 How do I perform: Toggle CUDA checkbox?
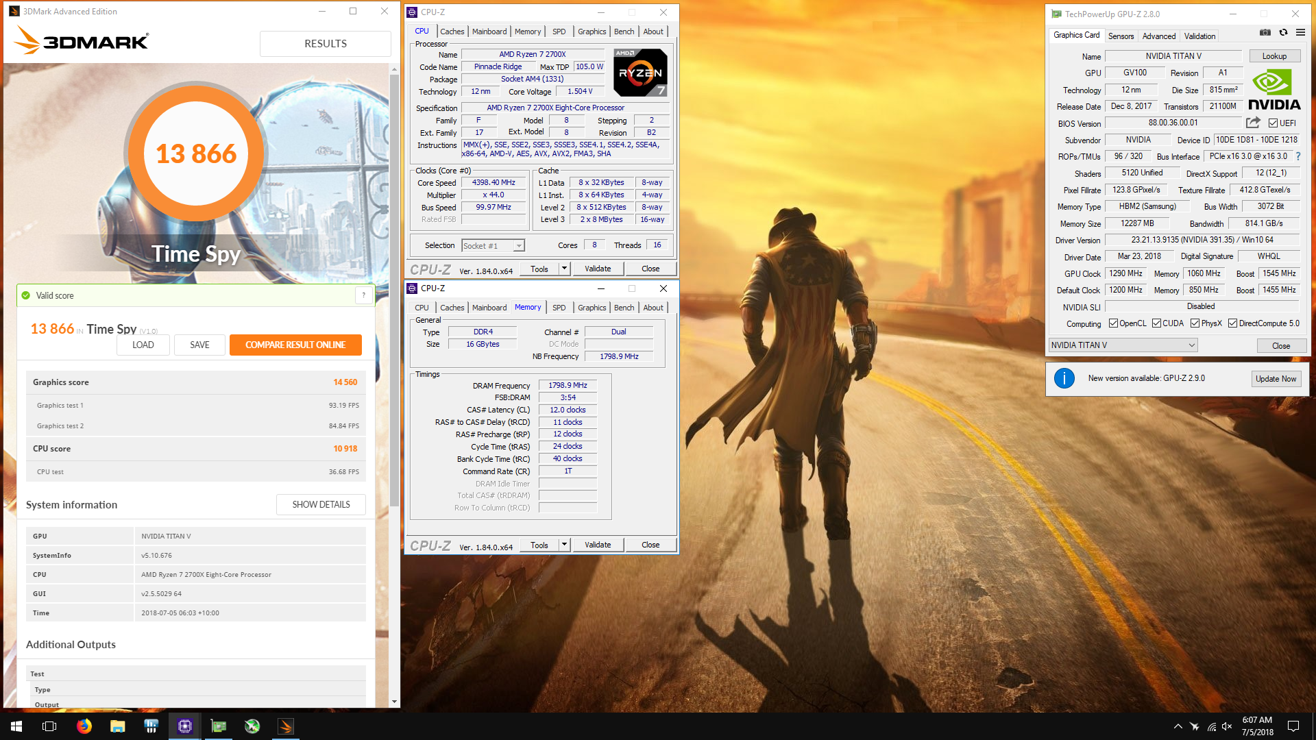[1156, 323]
